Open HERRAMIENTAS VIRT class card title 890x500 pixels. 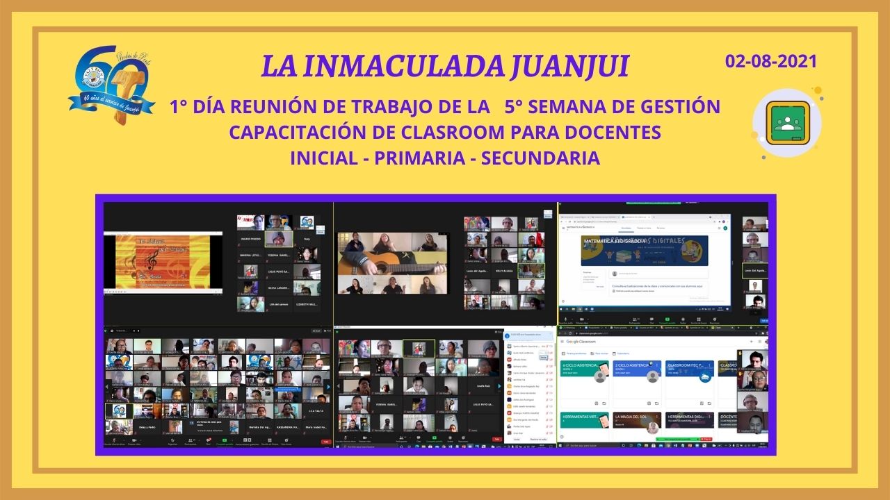(580, 417)
